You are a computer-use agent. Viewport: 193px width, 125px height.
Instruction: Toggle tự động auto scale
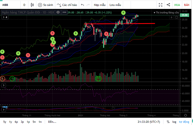tap(184, 122)
